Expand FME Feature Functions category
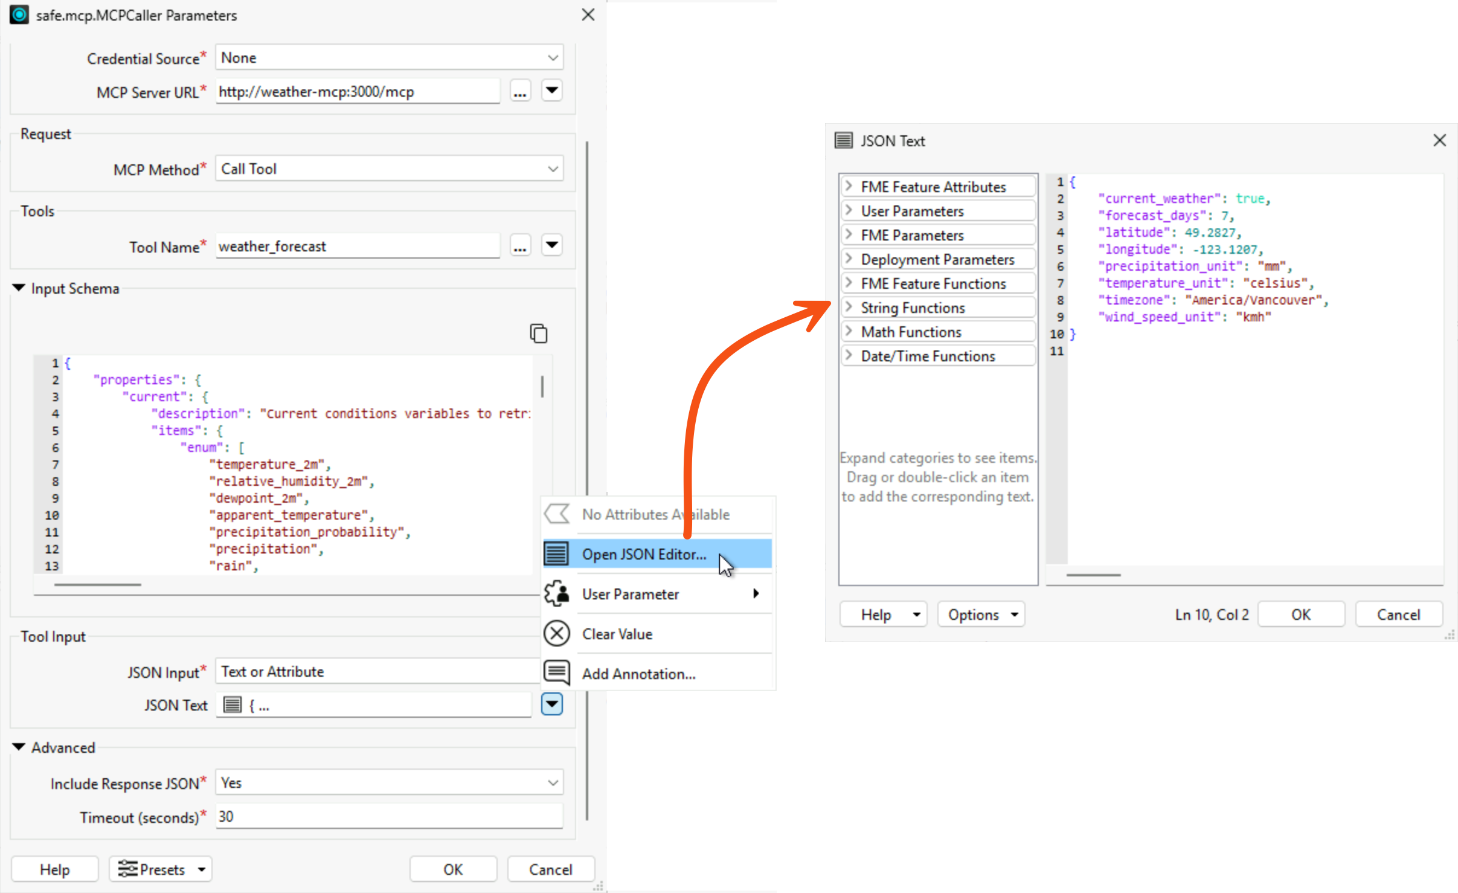The height and width of the screenshot is (893, 1458). [x=849, y=283]
